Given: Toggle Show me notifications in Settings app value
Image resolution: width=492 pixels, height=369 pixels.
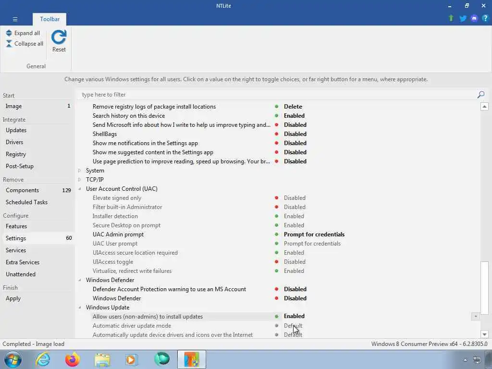Looking at the screenshot, I should coord(295,143).
